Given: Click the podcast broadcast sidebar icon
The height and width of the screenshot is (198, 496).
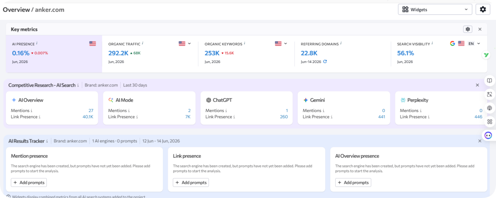Looking at the screenshot, I should click(490, 108).
